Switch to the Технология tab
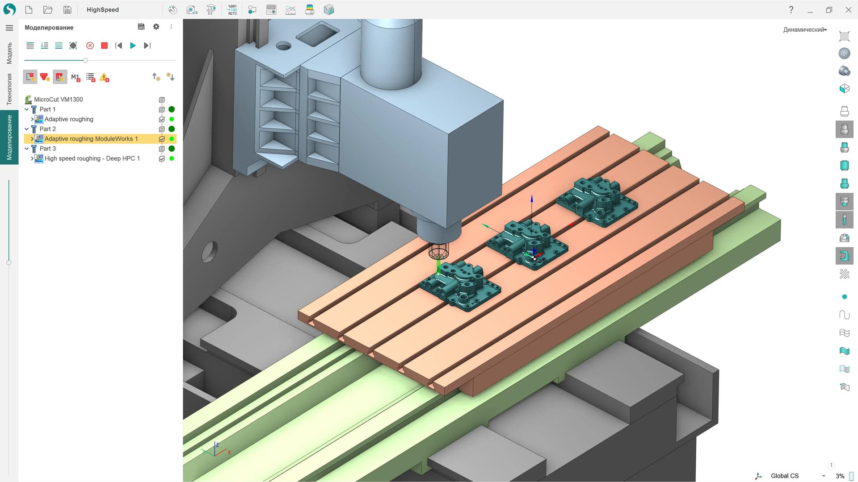Screen dimensions: 858x482 [x=9, y=89]
